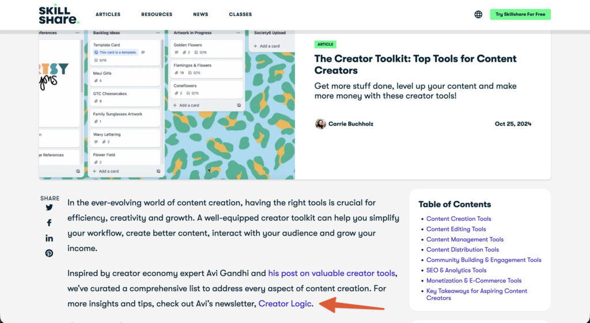The height and width of the screenshot is (323, 590).
Task: Go to Monetization & E-Commerce Tools section
Action: pyautogui.click(x=474, y=280)
